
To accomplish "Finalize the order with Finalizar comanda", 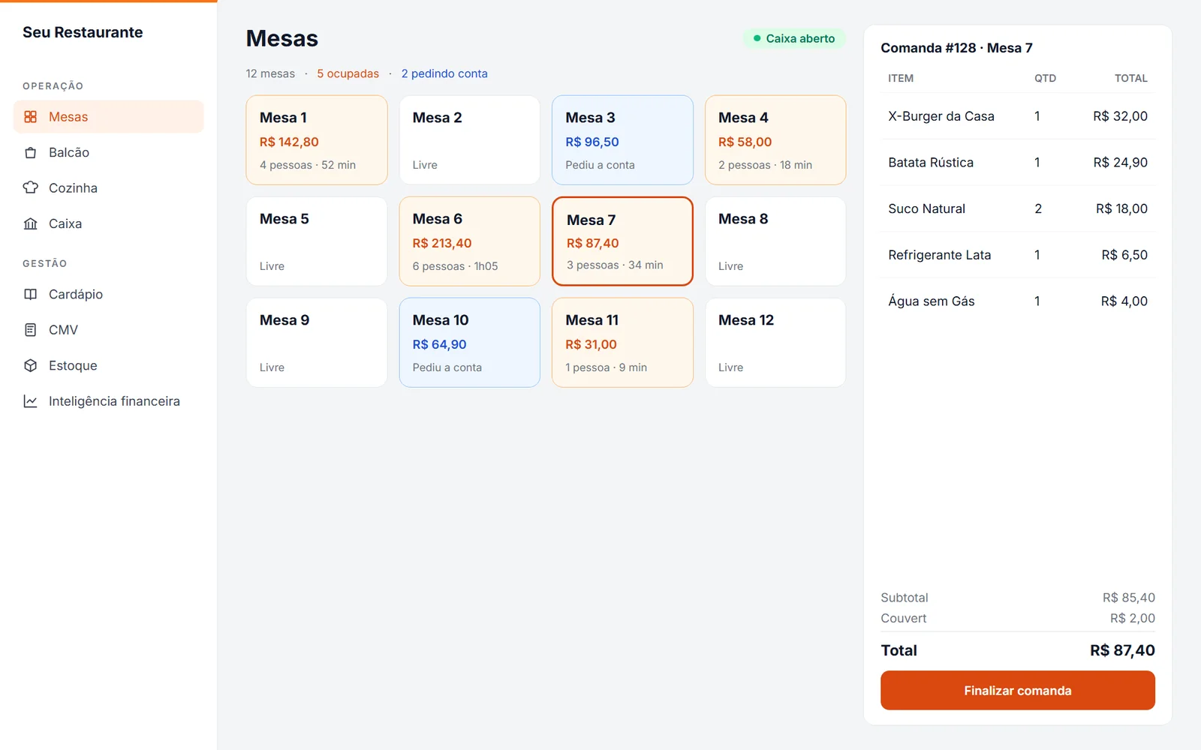I will pos(1017,690).
